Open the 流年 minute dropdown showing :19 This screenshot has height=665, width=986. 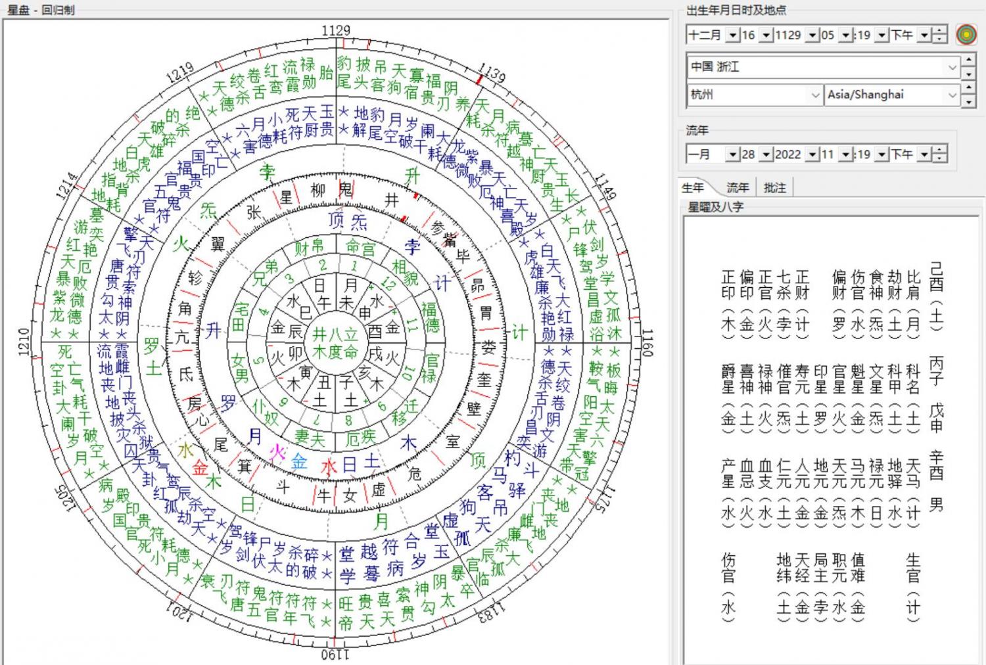(882, 154)
